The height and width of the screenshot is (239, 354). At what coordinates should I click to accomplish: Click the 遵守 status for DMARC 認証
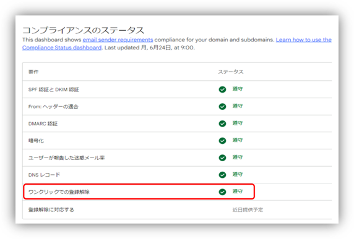click(x=238, y=123)
